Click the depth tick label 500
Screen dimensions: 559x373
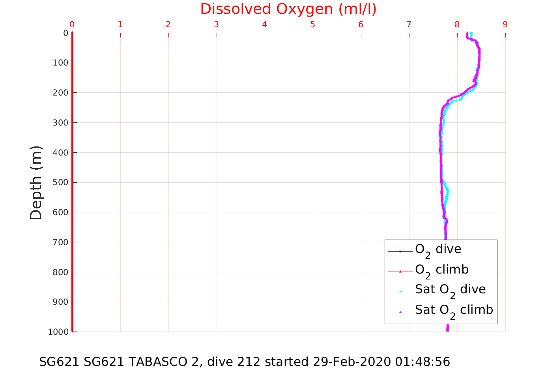(60, 182)
